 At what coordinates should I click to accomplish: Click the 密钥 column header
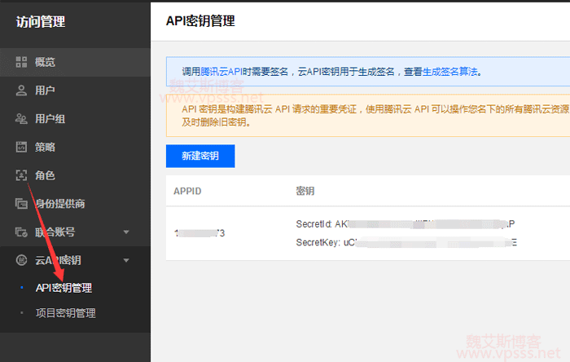[305, 191]
